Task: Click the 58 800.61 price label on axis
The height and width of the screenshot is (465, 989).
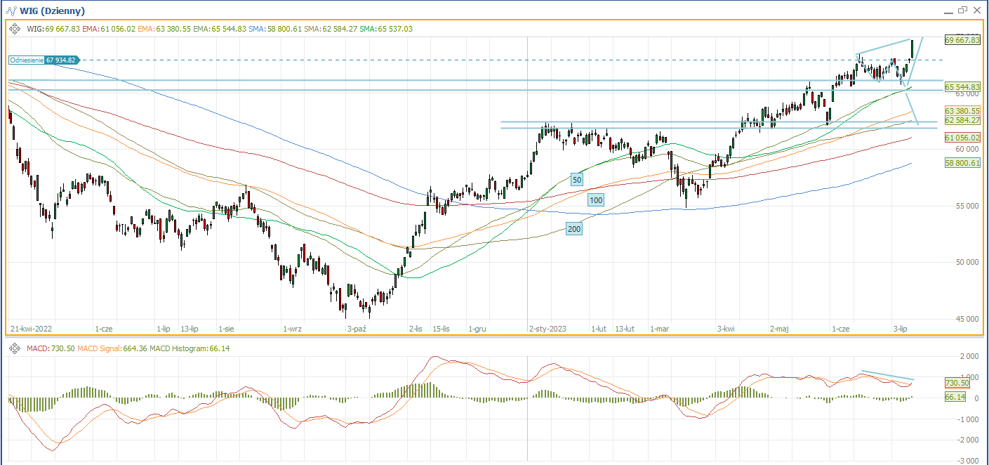Action: pyautogui.click(x=962, y=163)
